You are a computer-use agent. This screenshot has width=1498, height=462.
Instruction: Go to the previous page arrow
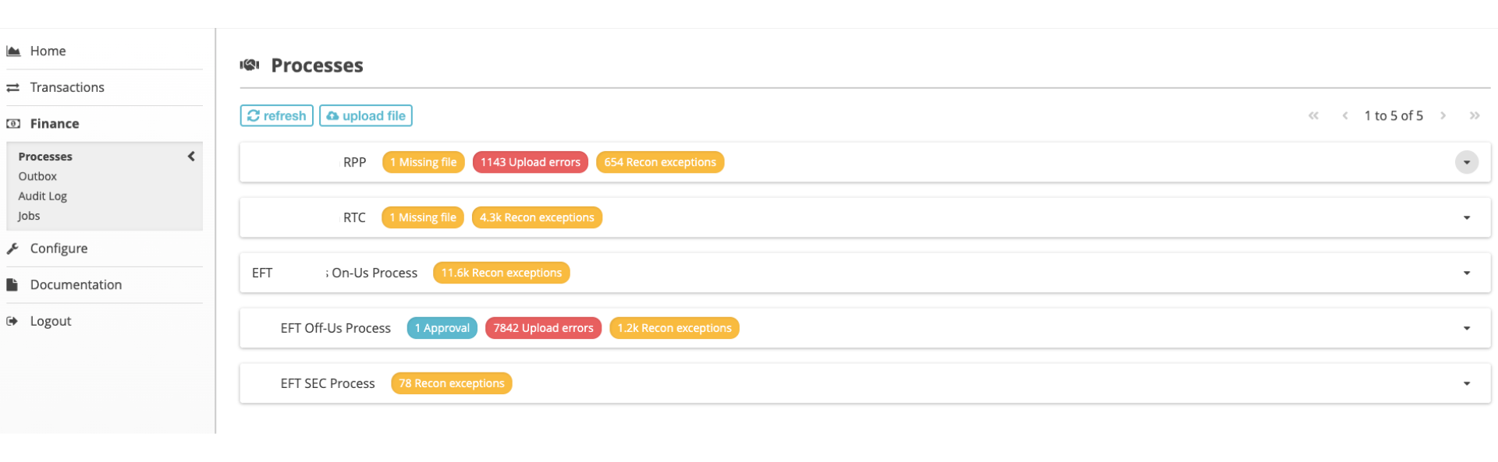click(x=1345, y=116)
